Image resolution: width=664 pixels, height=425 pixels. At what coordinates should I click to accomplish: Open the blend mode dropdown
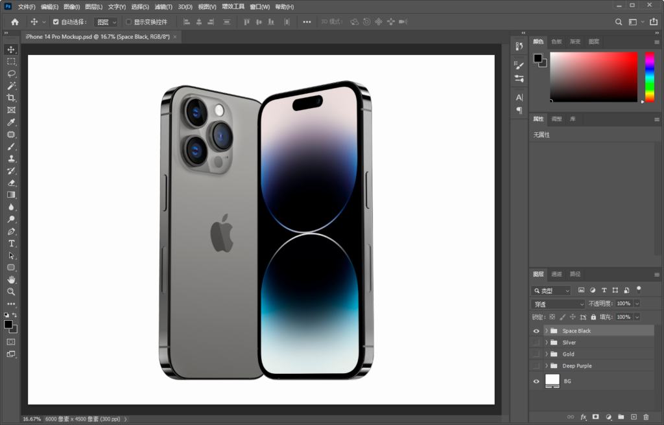[558, 304]
